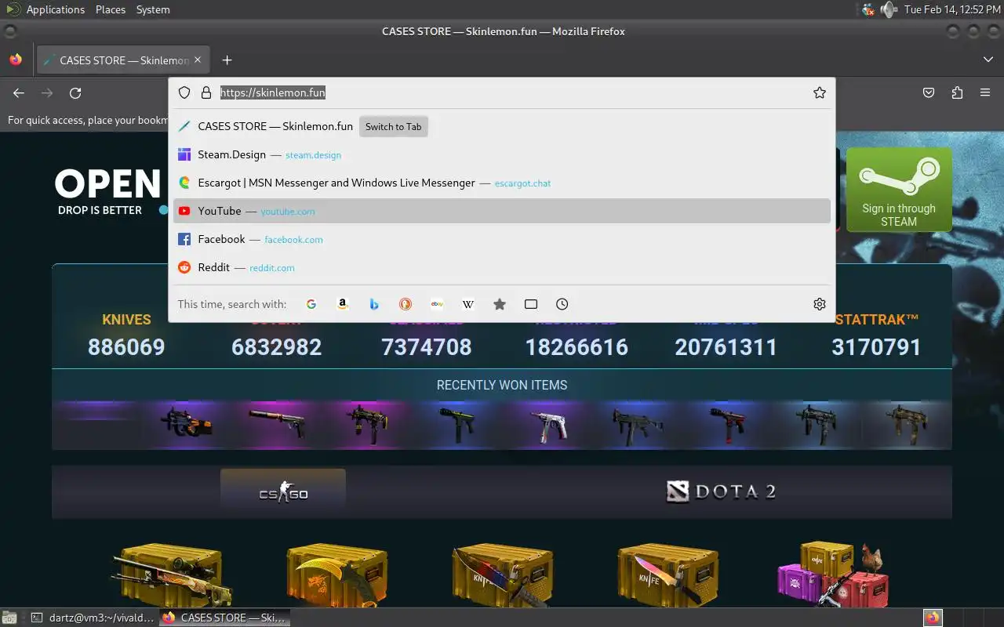The height and width of the screenshot is (627, 1004).
Task: Choose Escargot MSN Messenger suggestion
Action: 502,183
